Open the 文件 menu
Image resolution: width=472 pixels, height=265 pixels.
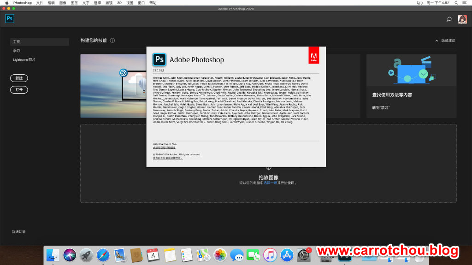pyautogui.click(x=40, y=3)
